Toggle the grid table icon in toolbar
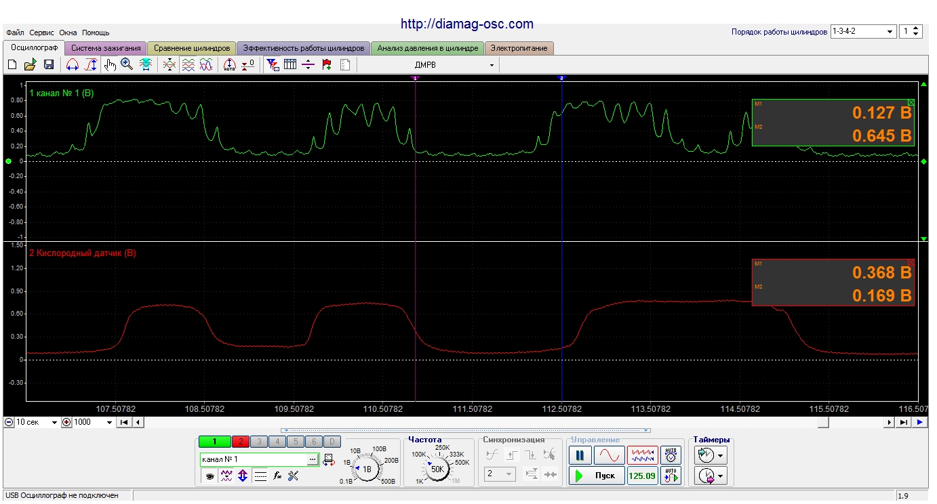The image size is (937, 504). tap(290, 64)
